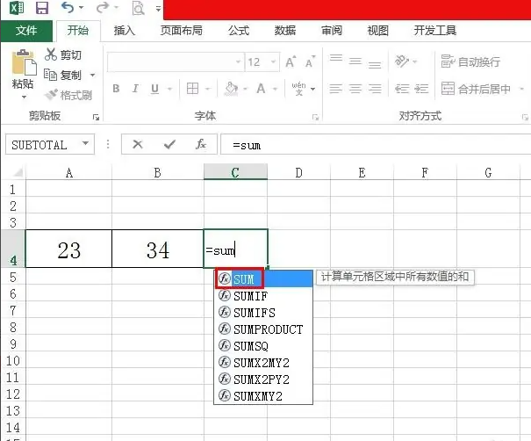Open the Print Preview icon

click(138, 8)
